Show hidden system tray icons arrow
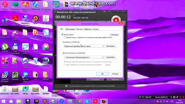 (154, 101)
